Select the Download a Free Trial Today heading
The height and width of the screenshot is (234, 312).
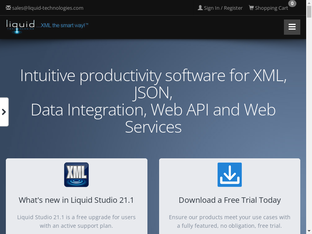pos(230,200)
